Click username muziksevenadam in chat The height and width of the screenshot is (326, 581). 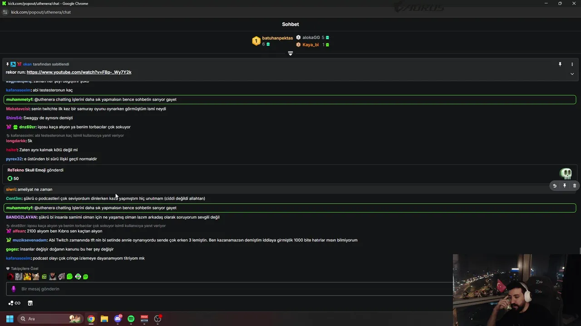(30, 240)
